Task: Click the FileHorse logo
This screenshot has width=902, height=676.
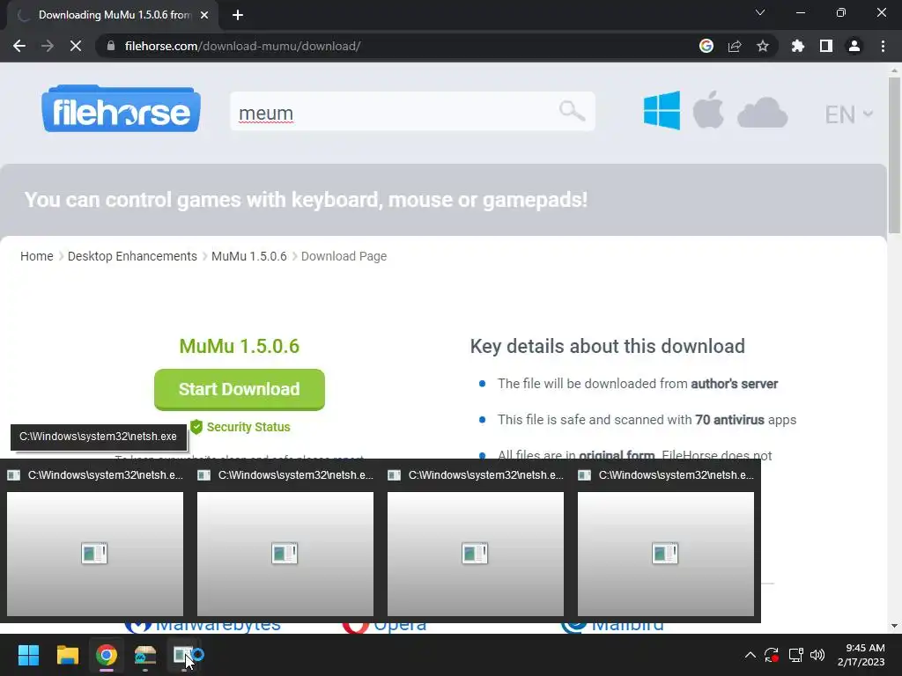Action: [x=121, y=109]
